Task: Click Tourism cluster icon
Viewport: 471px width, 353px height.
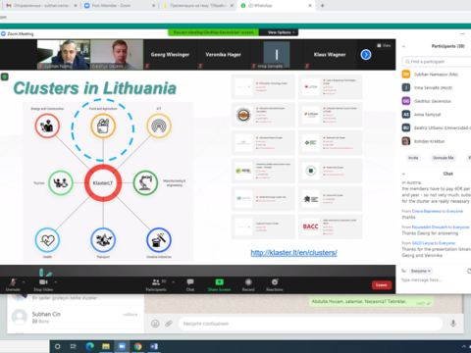Action: tap(61, 182)
